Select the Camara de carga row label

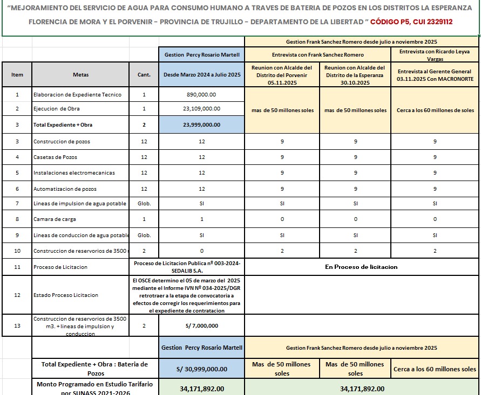pos(80,219)
